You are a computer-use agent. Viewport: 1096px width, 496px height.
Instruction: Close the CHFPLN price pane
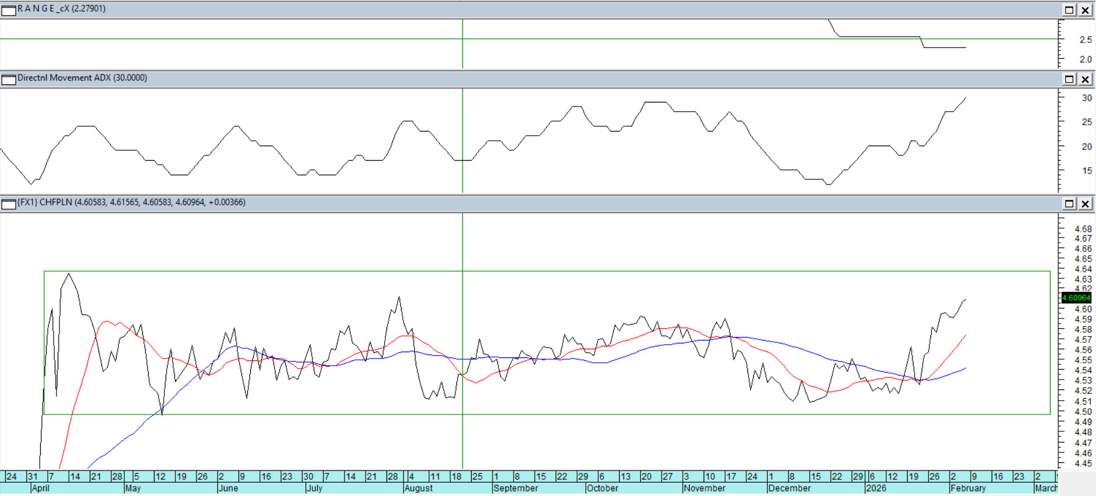click(x=1085, y=204)
